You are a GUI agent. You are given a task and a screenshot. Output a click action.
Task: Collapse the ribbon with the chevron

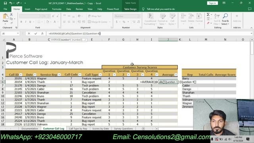tap(251, 28)
